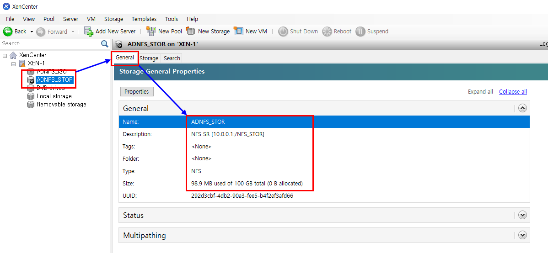Image resolution: width=548 pixels, height=253 pixels.
Task: Select Local storage in the tree
Action: pyautogui.click(x=54, y=96)
